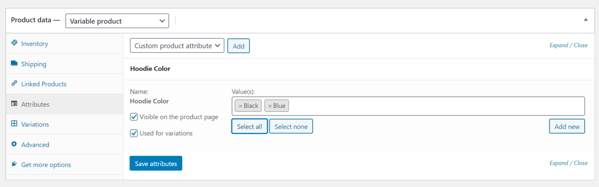Viewport: 599px width, 187px height.
Task: Click the Blue value tag text
Action: coord(280,106)
